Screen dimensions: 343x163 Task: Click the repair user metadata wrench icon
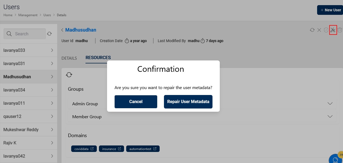coord(333,30)
